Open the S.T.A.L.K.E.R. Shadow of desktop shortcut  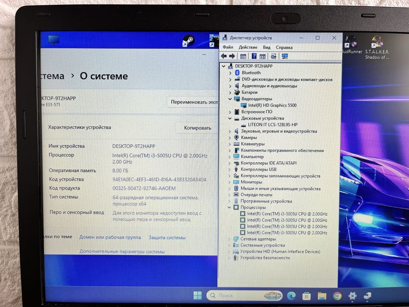coord(377,48)
